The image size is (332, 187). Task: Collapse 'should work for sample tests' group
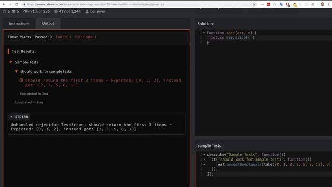(x=16, y=71)
